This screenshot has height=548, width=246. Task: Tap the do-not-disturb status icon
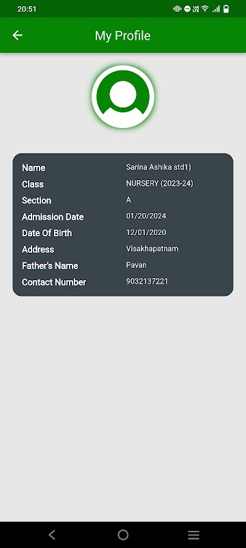coord(187,9)
